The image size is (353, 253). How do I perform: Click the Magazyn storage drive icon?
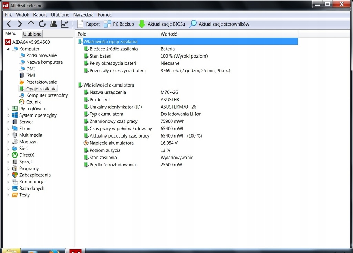tap(14, 142)
